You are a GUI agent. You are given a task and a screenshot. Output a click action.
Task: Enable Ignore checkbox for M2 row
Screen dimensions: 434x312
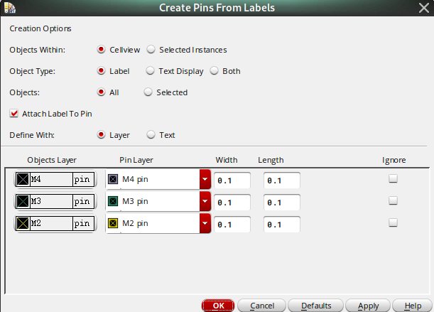pos(393,223)
